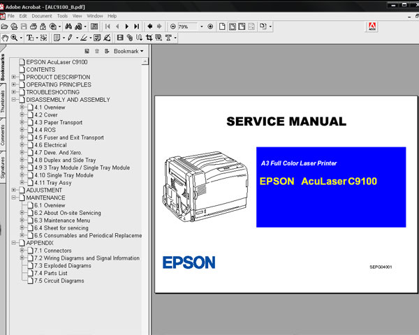
Task: Click the Open Web Page icon
Action: [14, 27]
